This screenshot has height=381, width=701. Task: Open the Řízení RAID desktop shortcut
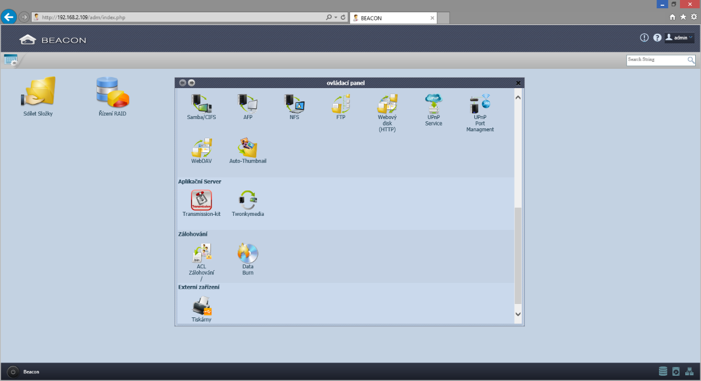click(112, 92)
